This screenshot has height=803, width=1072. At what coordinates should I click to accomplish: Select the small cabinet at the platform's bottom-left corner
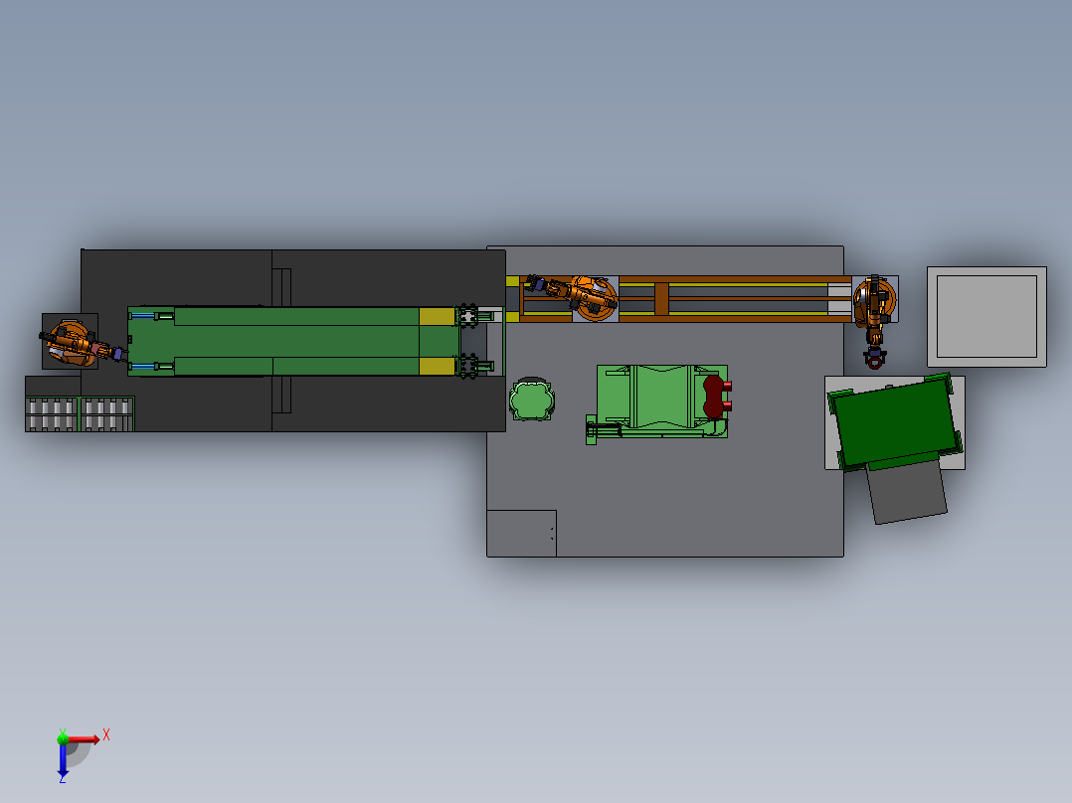pos(521,533)
